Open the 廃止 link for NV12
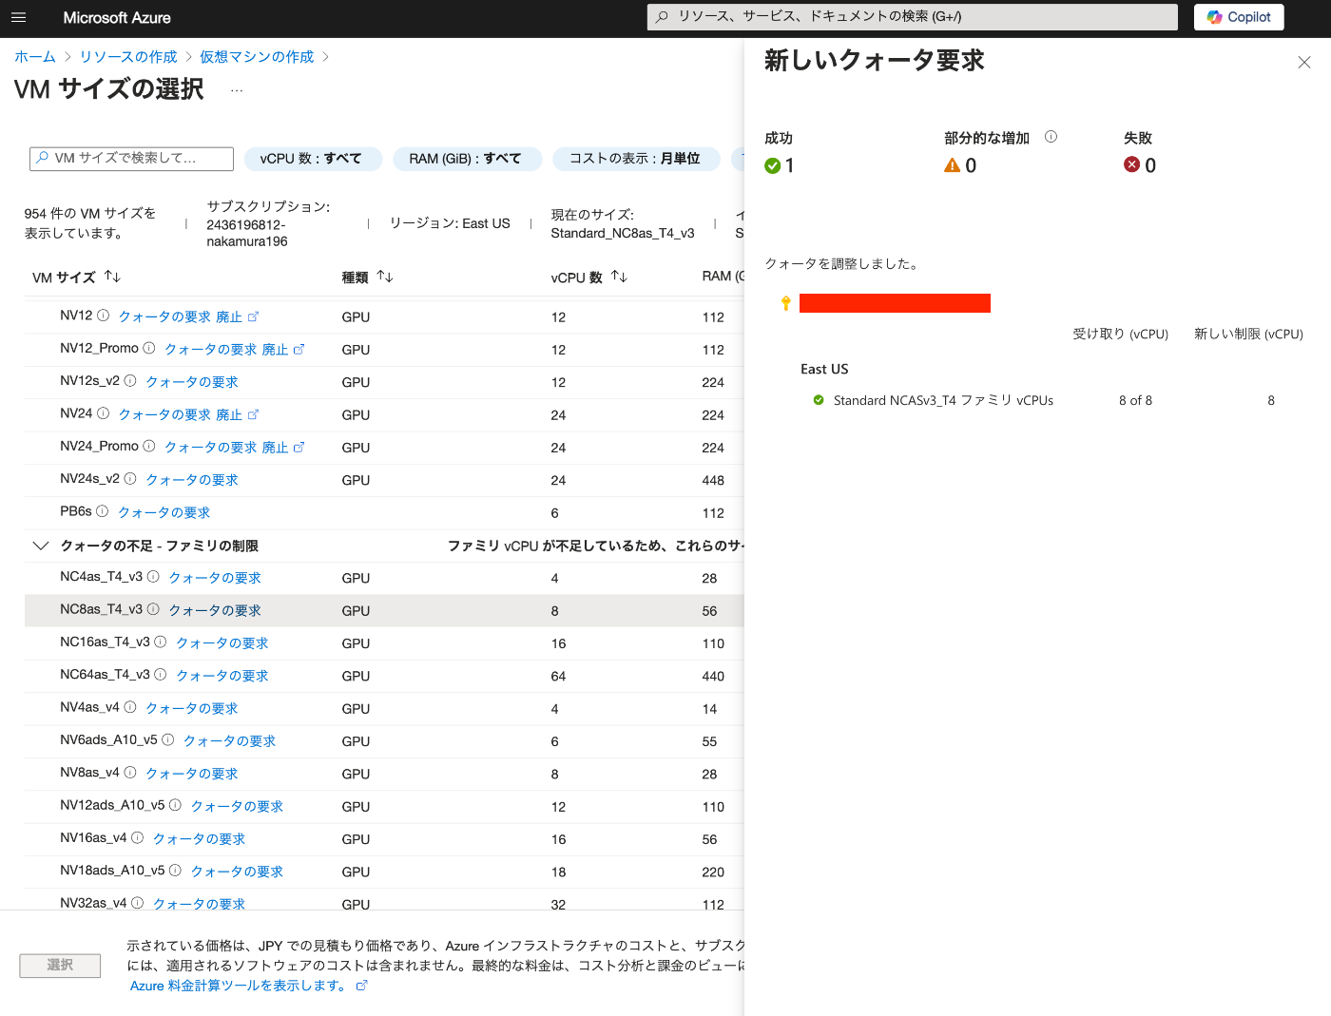 tap(238, 316)
